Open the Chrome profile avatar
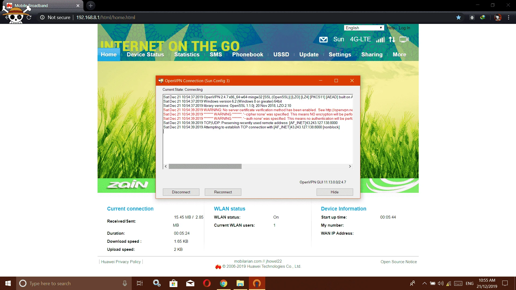 click(498, 17)
